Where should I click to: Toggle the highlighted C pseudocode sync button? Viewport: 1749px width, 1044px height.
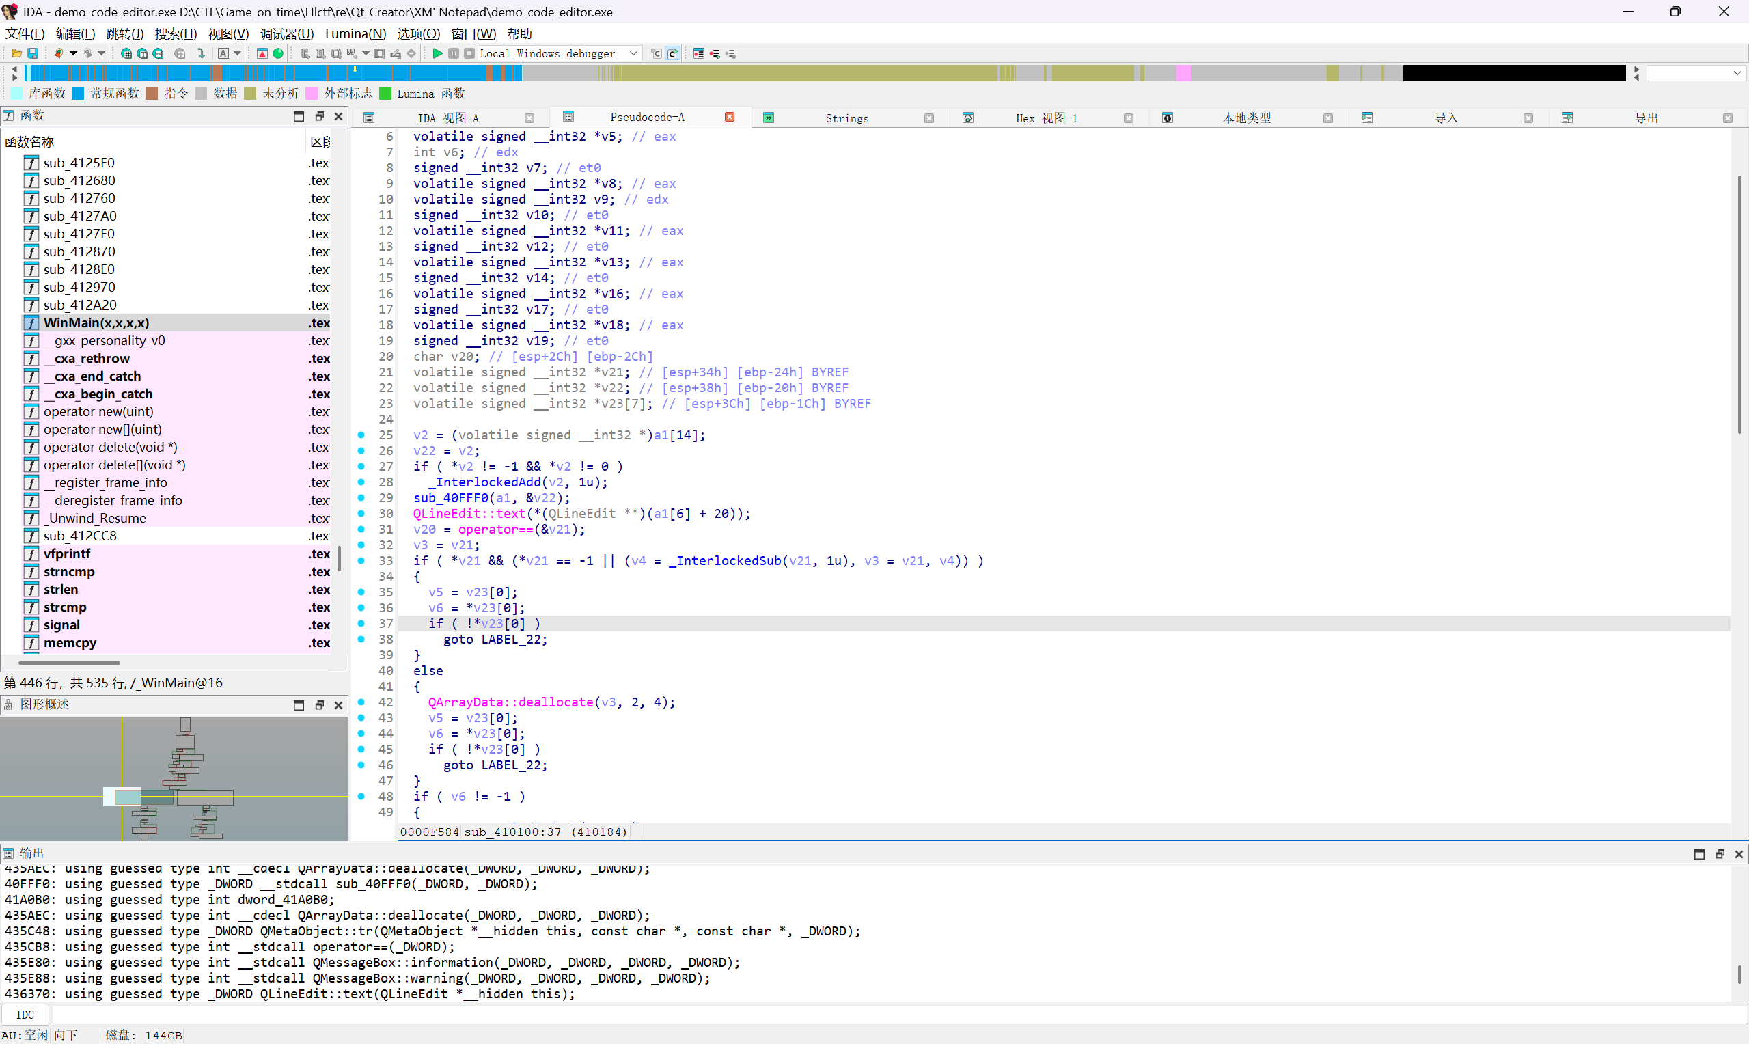coord(672,53)
